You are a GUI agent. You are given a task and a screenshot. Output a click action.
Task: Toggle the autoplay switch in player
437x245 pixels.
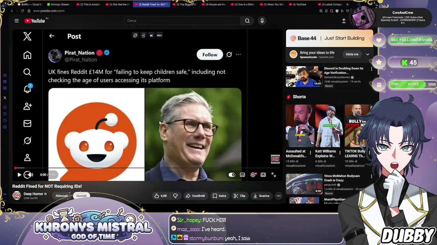tap(232, 175)
